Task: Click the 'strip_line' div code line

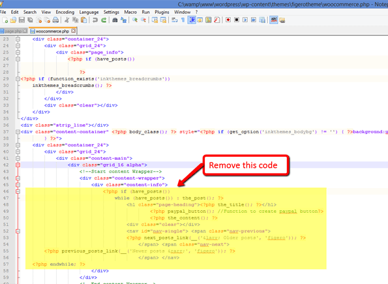Action: click(x=65, y=125)
